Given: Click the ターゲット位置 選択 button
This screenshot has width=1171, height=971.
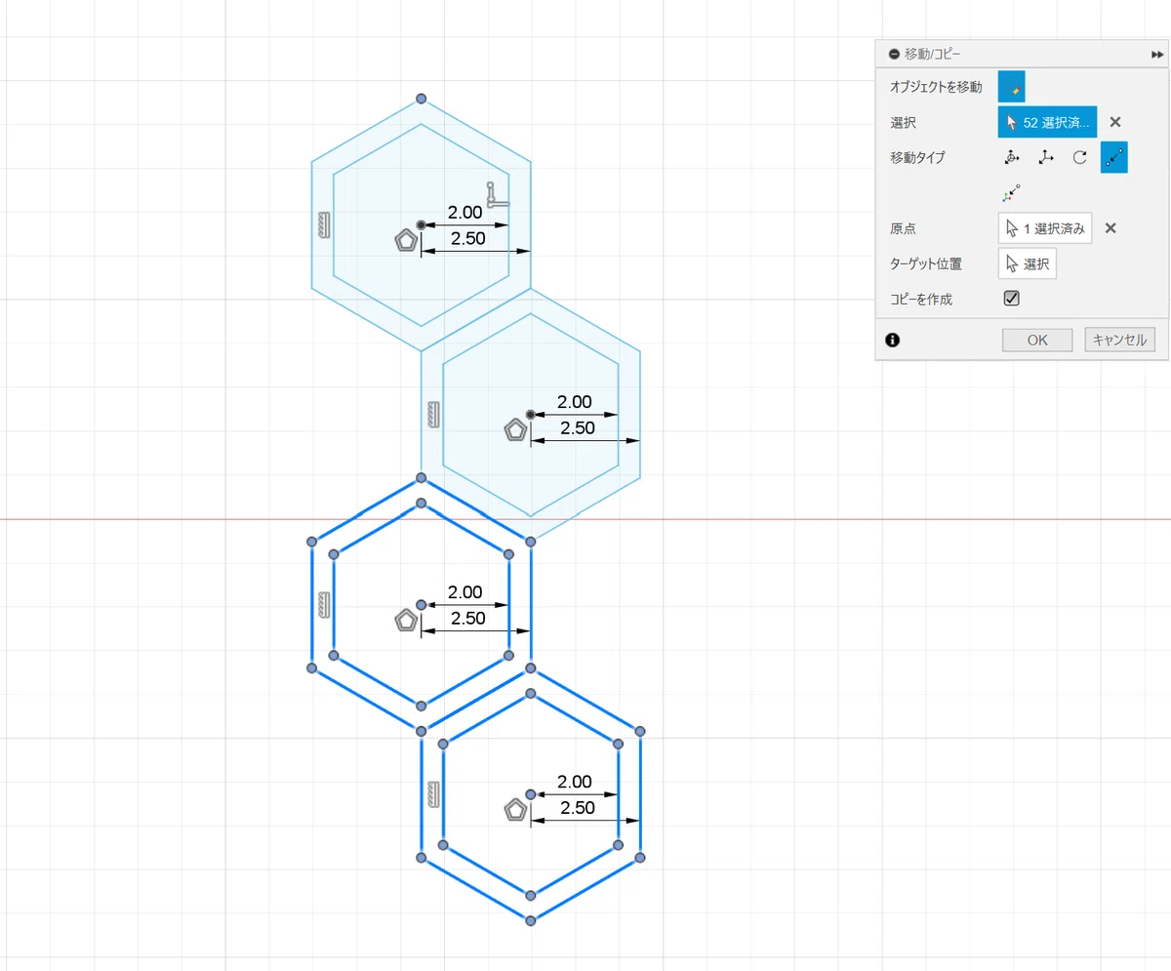Looking at the screenshot, I should 1027,263.
